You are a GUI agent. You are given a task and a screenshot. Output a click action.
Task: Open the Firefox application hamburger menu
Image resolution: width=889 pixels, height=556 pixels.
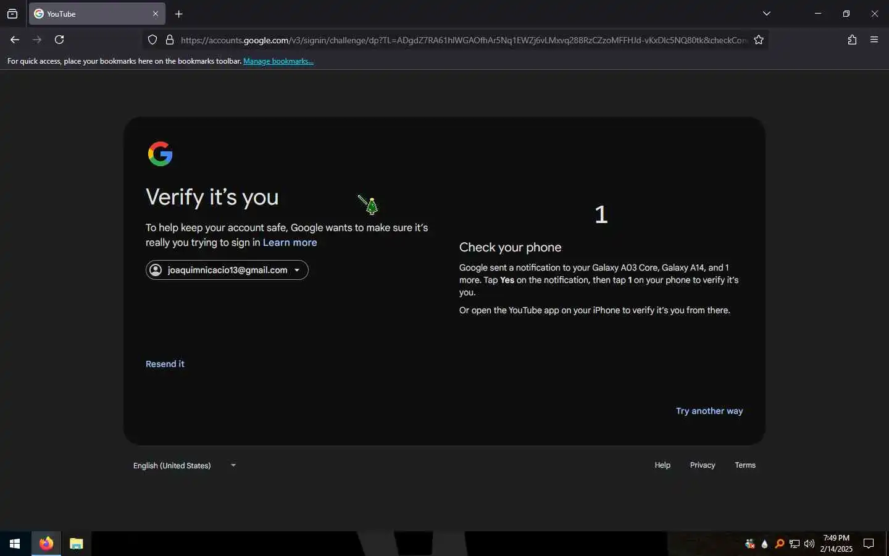[874, 40]
